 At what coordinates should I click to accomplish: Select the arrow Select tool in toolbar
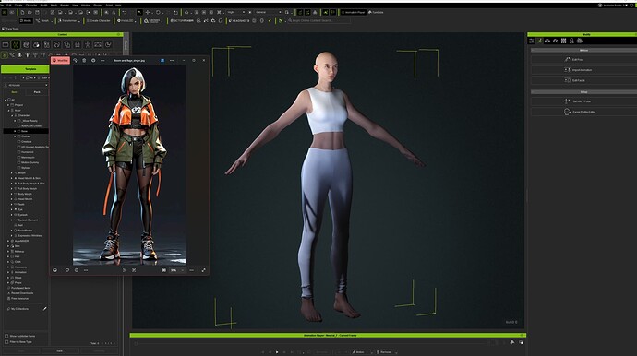pyautogui.click(x=139, y=13)
